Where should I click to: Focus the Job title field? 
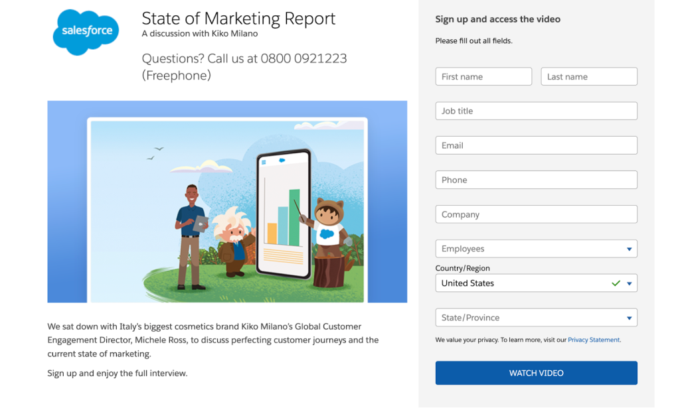536,110
